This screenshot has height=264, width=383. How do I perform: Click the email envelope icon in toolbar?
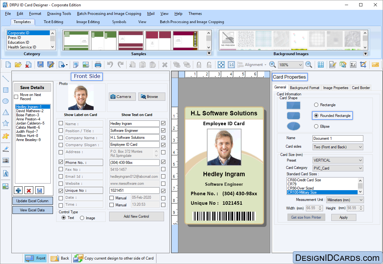[x=375, y=65]
